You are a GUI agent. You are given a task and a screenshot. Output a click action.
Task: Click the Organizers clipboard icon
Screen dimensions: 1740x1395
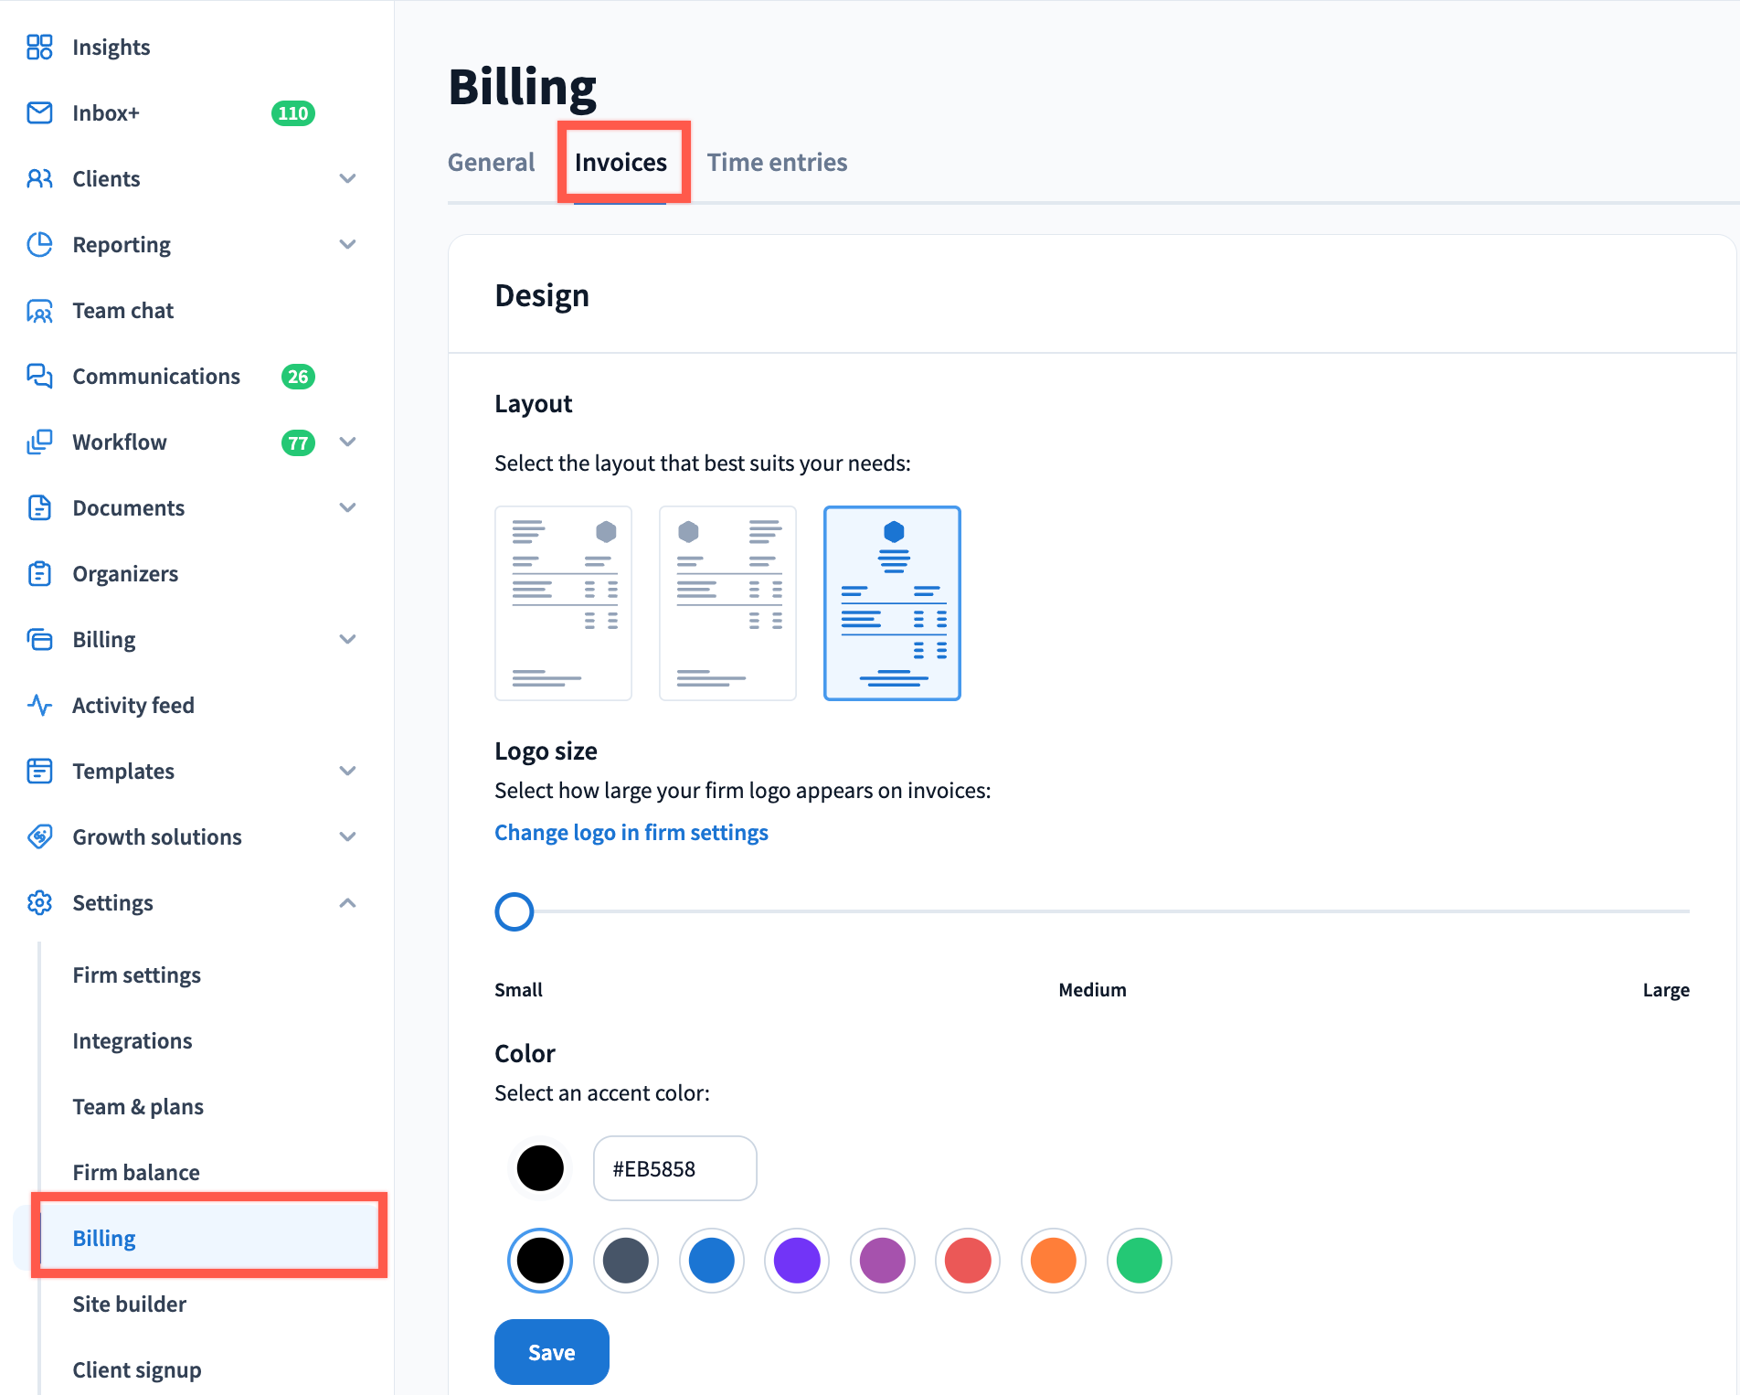pos(39,573)
